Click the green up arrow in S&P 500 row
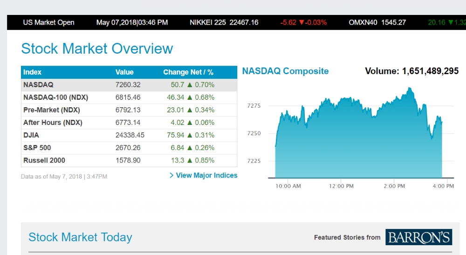 [x=190, y=148]
